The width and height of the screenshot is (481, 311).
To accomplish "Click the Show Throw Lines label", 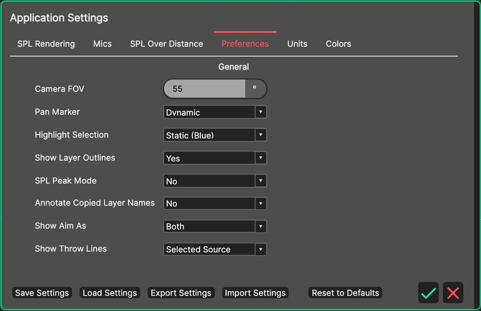I will click(x=71, y=249).
